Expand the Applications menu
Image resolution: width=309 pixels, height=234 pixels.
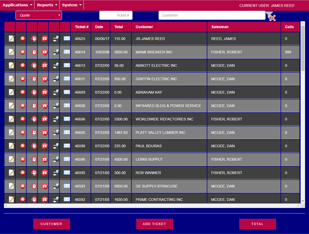click(17, 5)
